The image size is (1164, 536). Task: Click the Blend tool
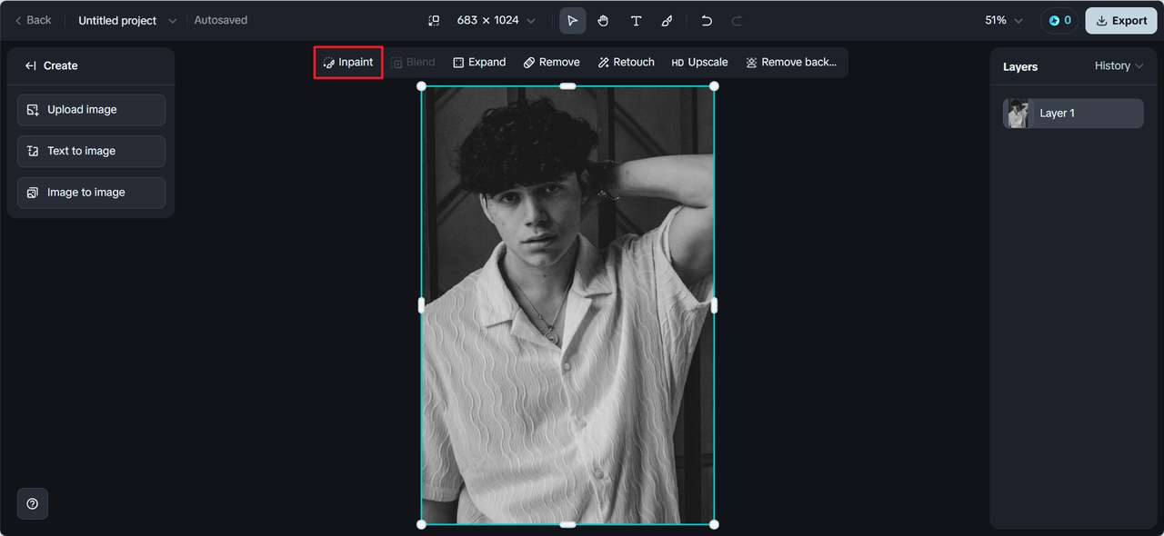pos(413,63)
